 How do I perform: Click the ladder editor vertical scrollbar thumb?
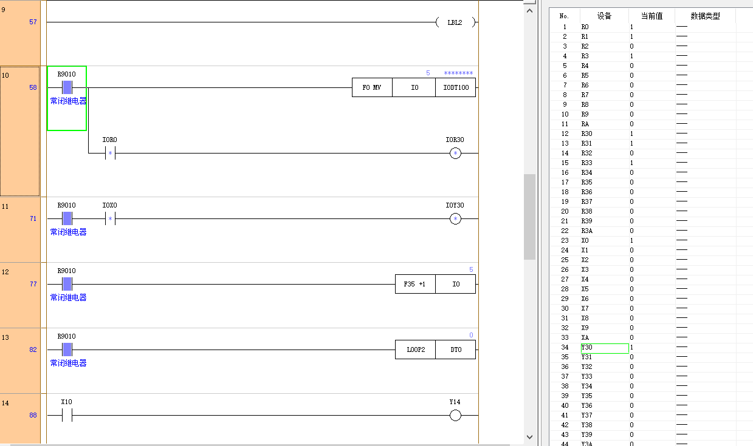pos(529,217)
